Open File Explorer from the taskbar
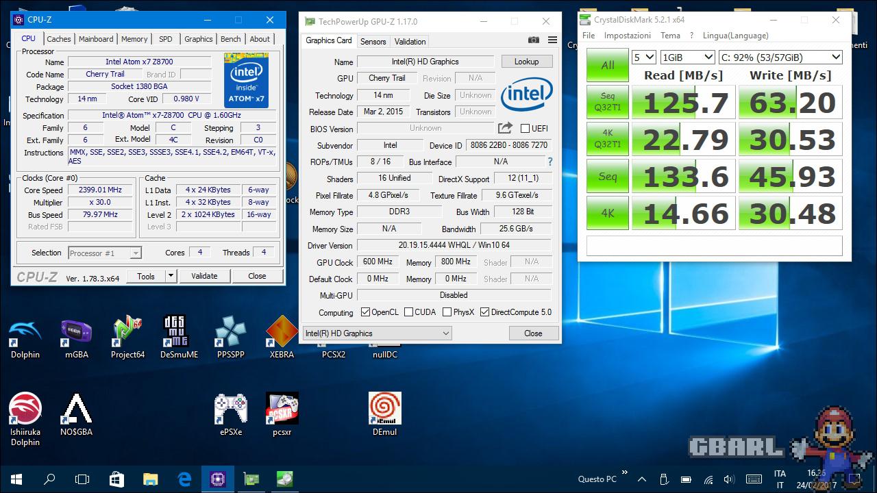Image resolution: width=877 pixels, height=493 pixels. coord(151,479)
